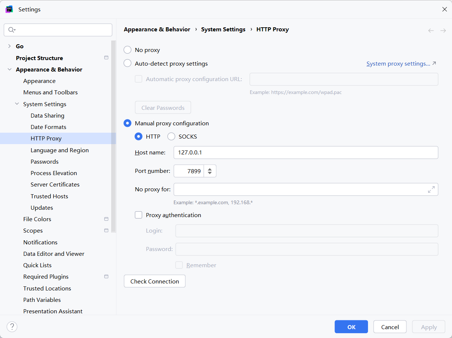Click the help question mark icon

click(x=12, y=327)
